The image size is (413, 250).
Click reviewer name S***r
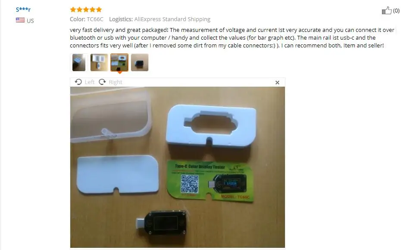23,9
